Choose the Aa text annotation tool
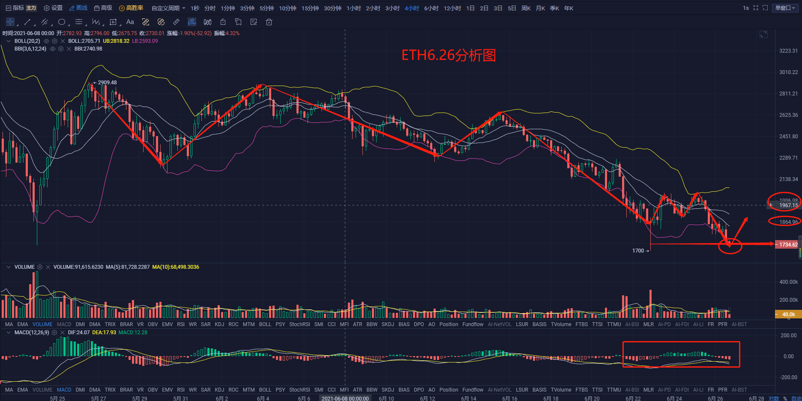The width and height of the screenshot is (802, 401). [130, 22]
